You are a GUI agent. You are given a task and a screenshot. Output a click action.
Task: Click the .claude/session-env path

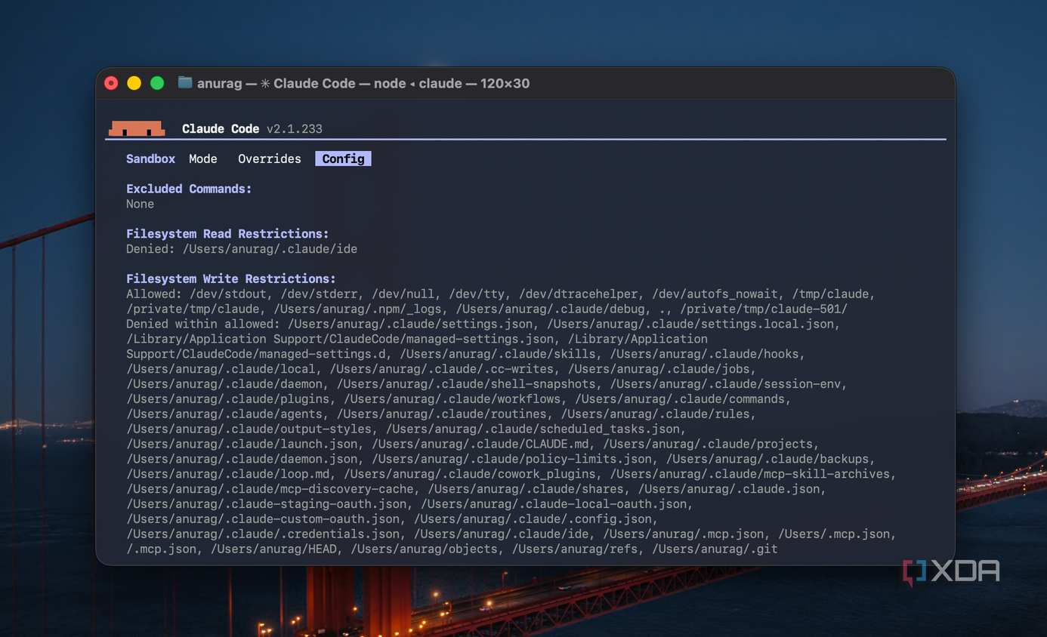click(726, 384)
